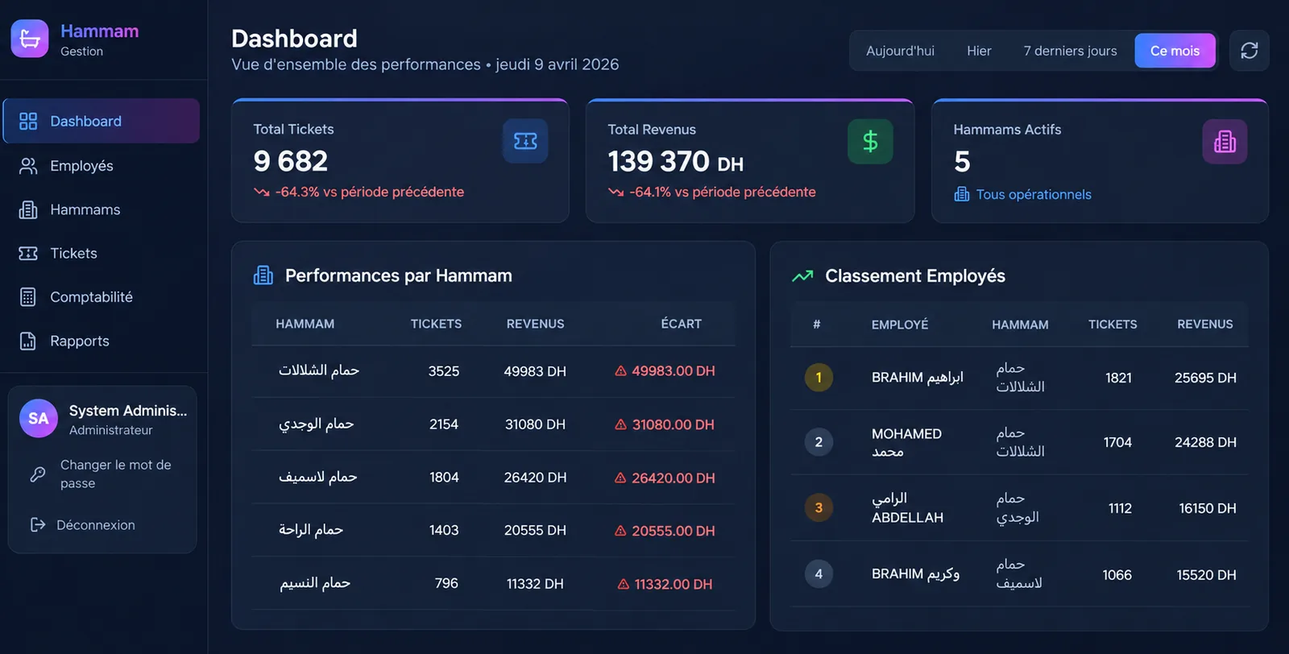1289x654 pixels.
Task: Select the Aujourd'hui period tab
Action: pos(900,51)
